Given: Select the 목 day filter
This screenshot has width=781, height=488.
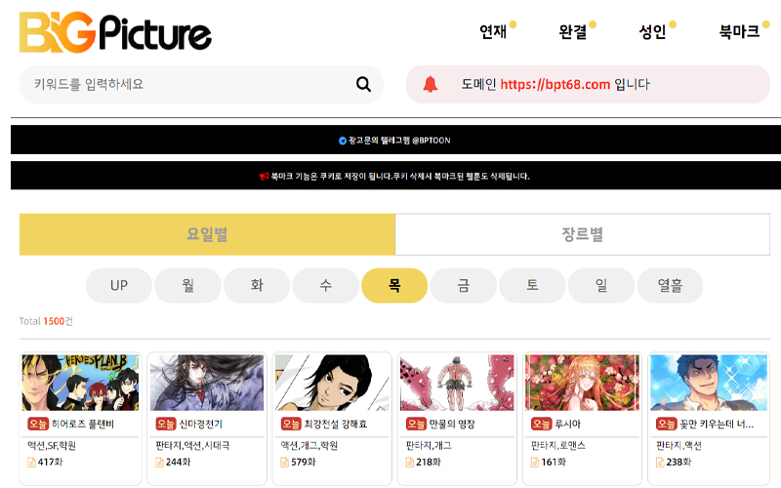Looking at the screenshot, I should pos(394,285).
